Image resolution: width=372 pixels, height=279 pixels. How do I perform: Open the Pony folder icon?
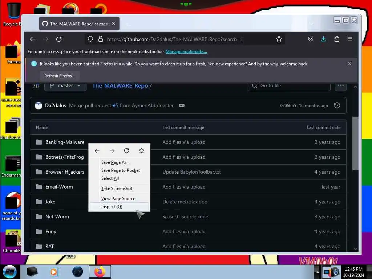(39, 231)
